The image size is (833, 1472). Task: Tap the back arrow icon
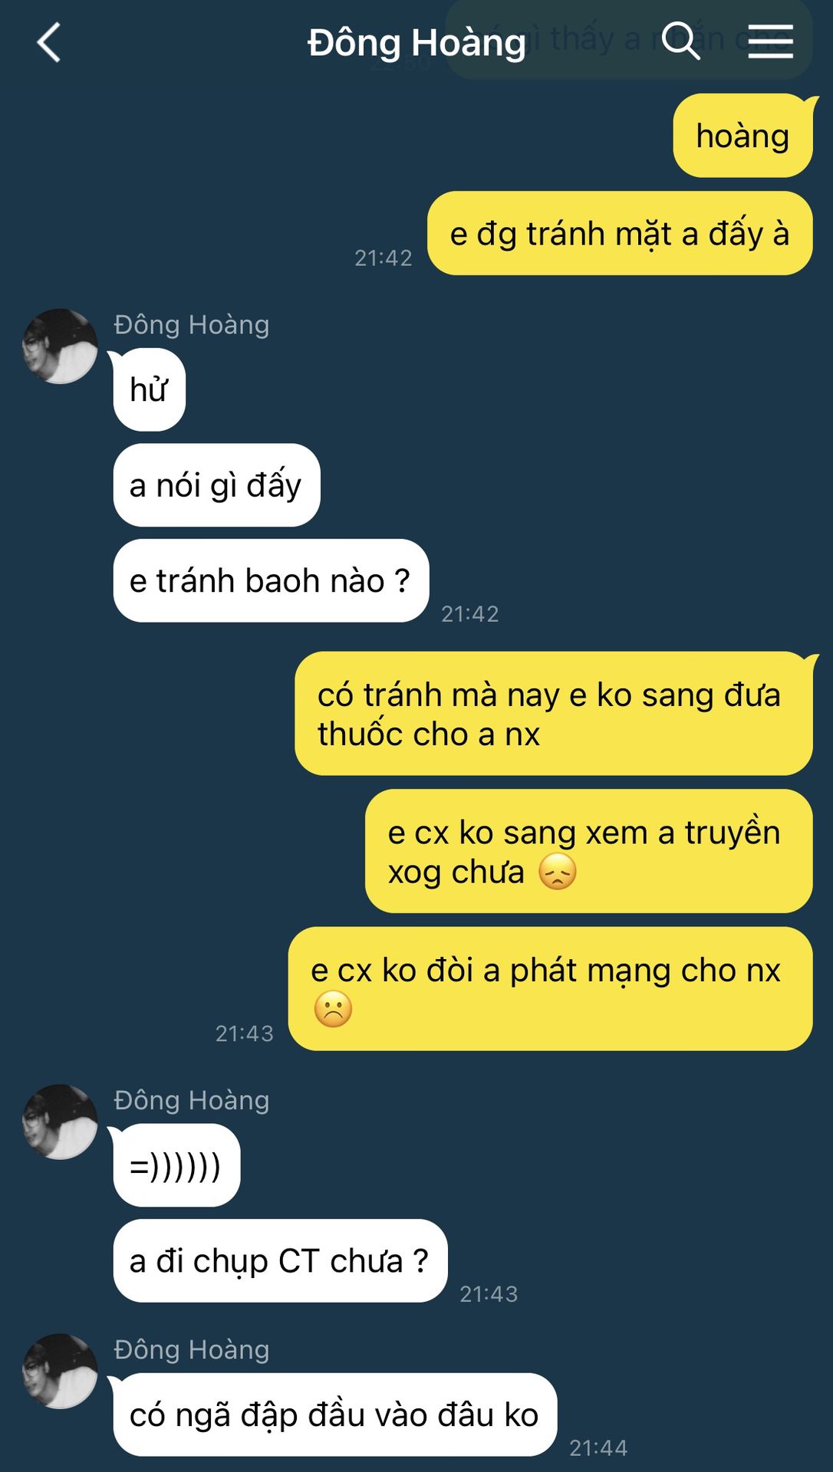point(48,42)
